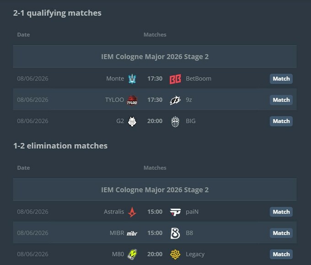The width and height of the screenshot is (311, 265).
Task: Select the paiN team logo
Action: coord(175,212)
